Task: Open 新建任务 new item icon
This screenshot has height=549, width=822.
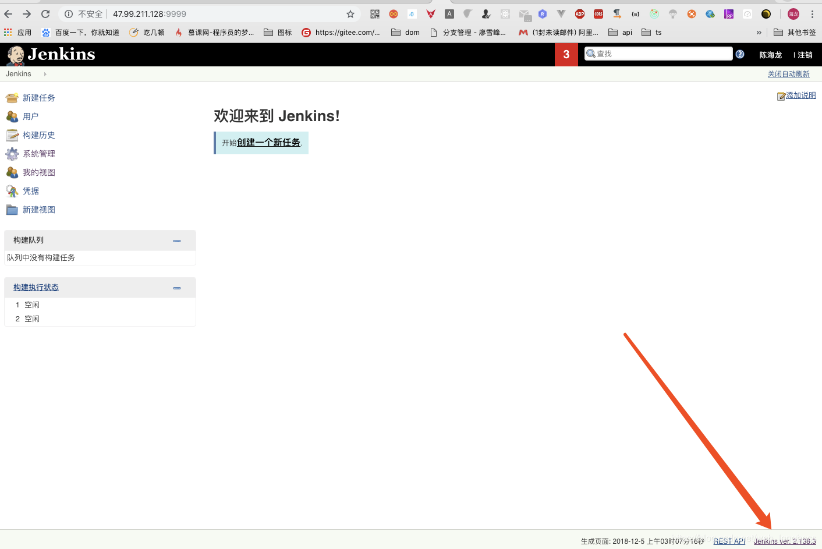Action: 12,98
